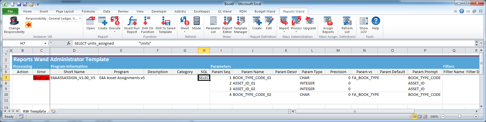Click the Excel Help question mark icon

coord(461,11)
